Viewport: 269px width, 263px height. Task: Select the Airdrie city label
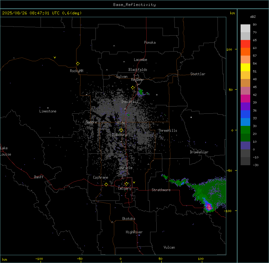coord(126,168)
